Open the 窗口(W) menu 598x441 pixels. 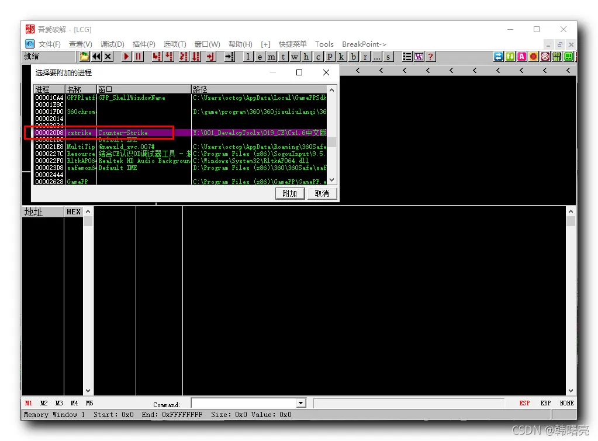pos(207,44)
